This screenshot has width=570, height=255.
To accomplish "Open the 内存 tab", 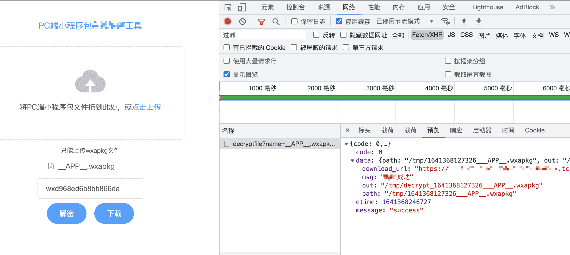I will [x=399, y=7].
